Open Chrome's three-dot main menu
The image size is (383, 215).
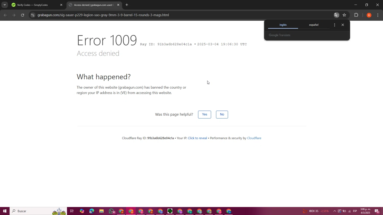378,15
